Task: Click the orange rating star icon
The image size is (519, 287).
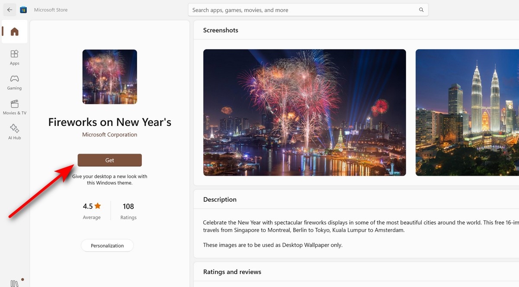Action: point(98,206)
